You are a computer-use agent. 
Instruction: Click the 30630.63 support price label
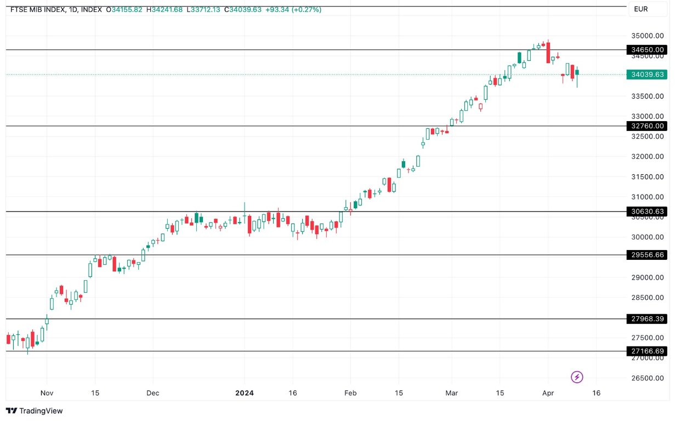(647, 211)
